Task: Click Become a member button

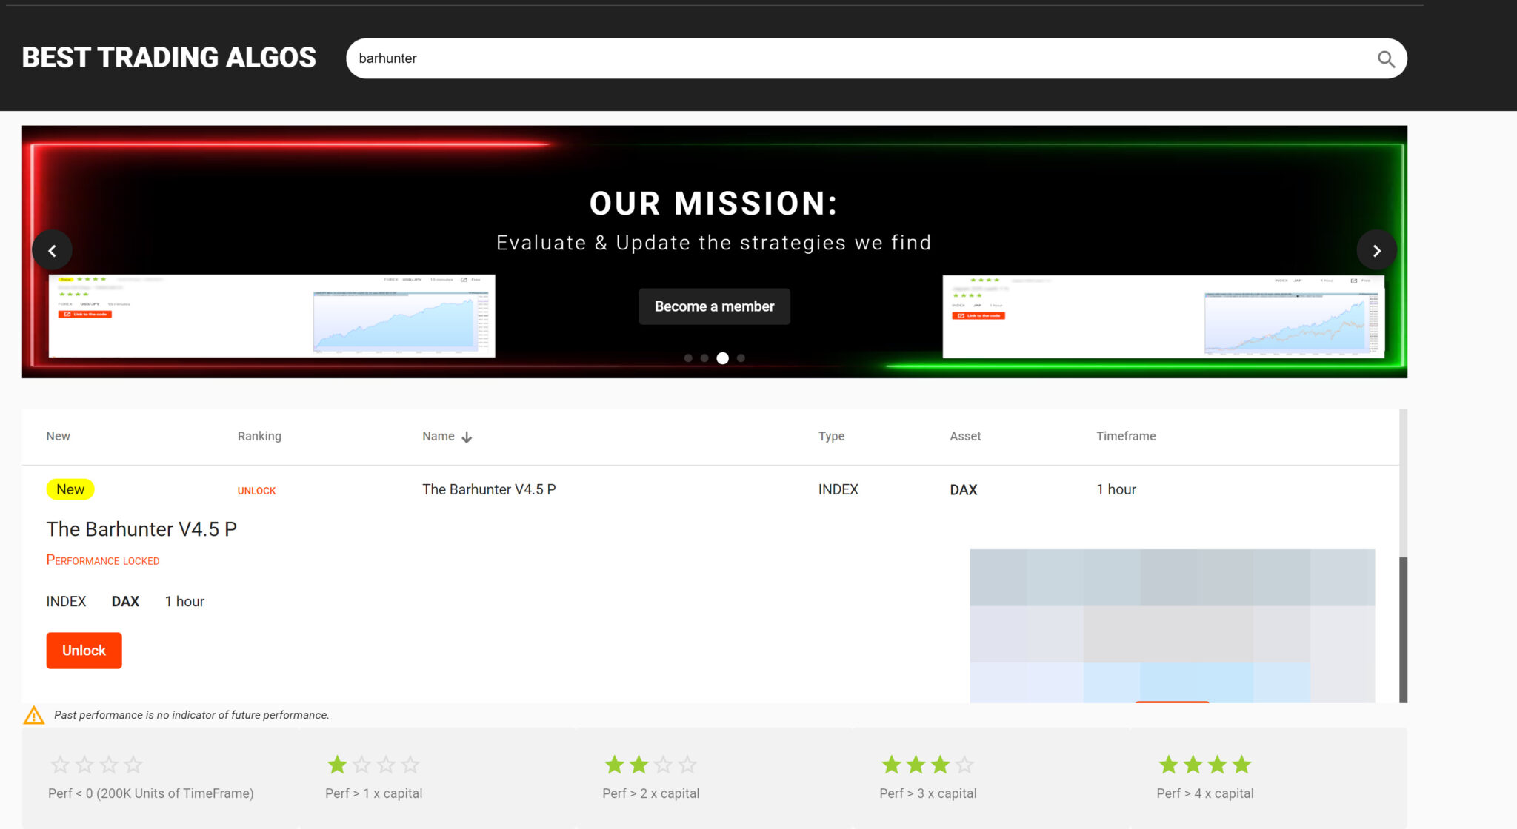Action: [x=714, y=306]
